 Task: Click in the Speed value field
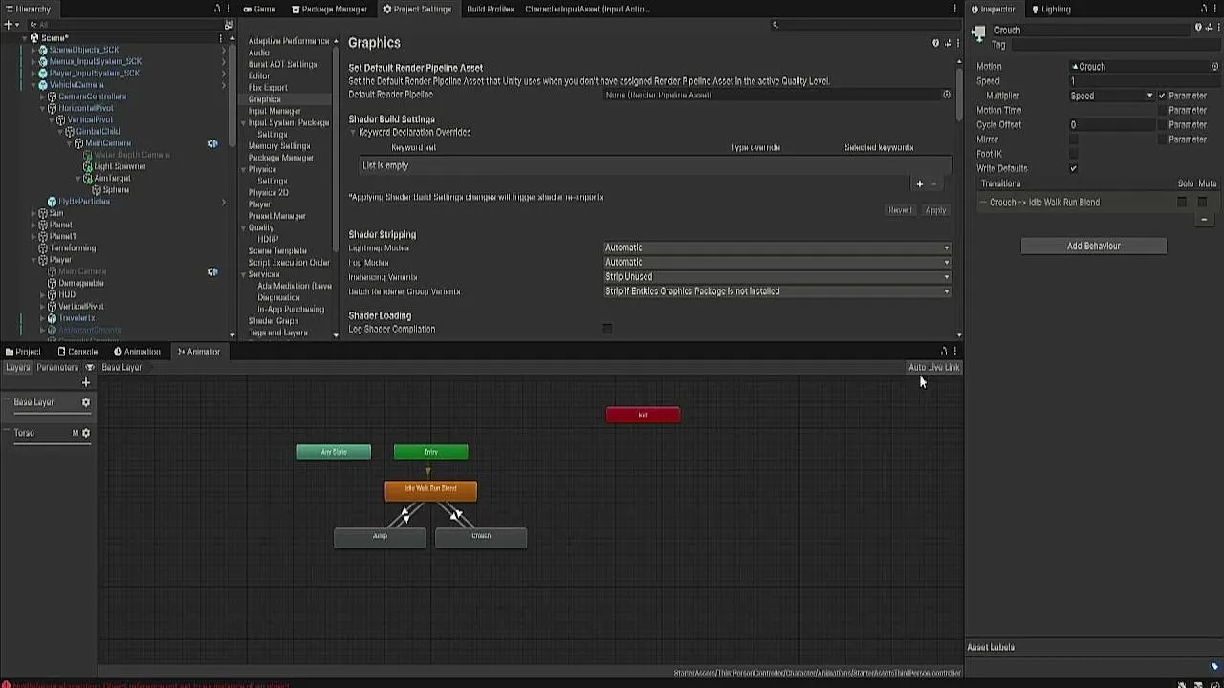pyautogui.click(x=1143, y=81)
